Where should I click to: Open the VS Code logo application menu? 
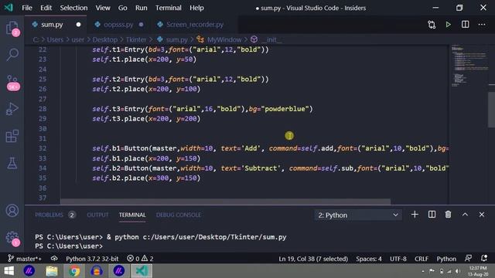(x=9, y=8)
